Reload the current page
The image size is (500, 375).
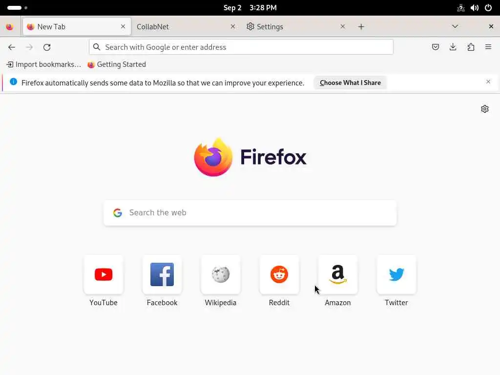tap(47, 47)
